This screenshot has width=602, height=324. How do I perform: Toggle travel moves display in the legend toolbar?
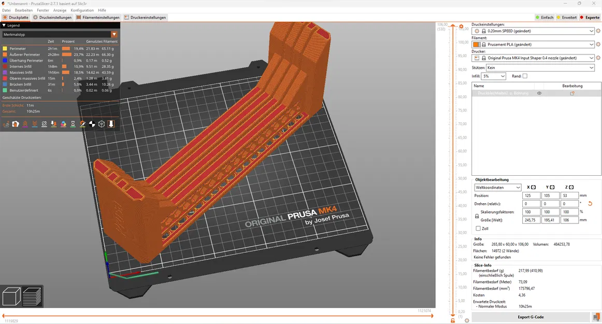coord(6,124)
